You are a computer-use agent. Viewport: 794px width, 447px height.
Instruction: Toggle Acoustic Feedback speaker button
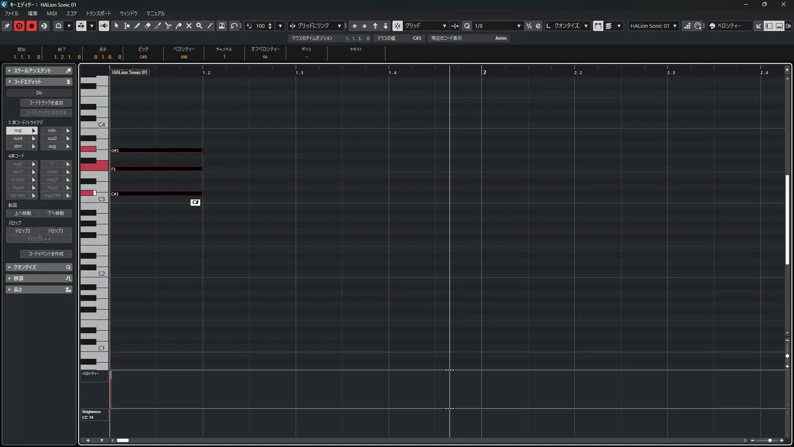[104, 26]
